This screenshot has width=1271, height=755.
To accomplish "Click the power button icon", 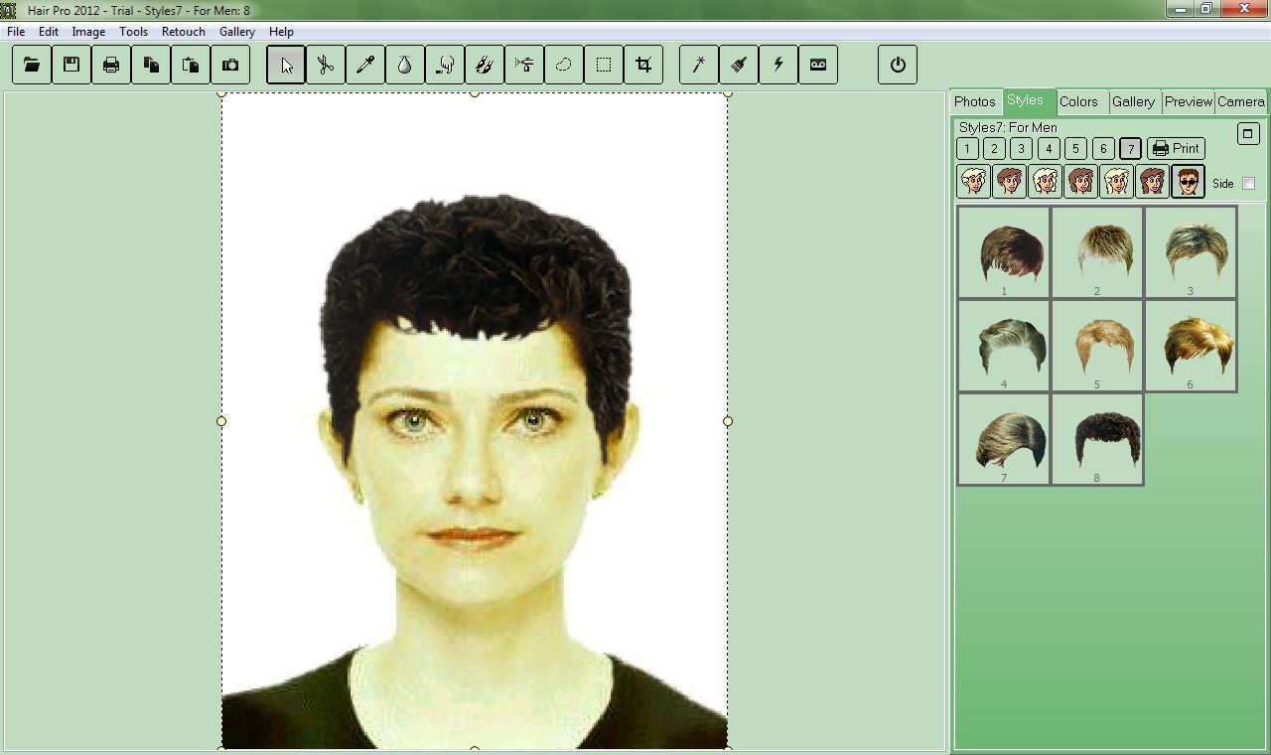I will click(898, 65).
